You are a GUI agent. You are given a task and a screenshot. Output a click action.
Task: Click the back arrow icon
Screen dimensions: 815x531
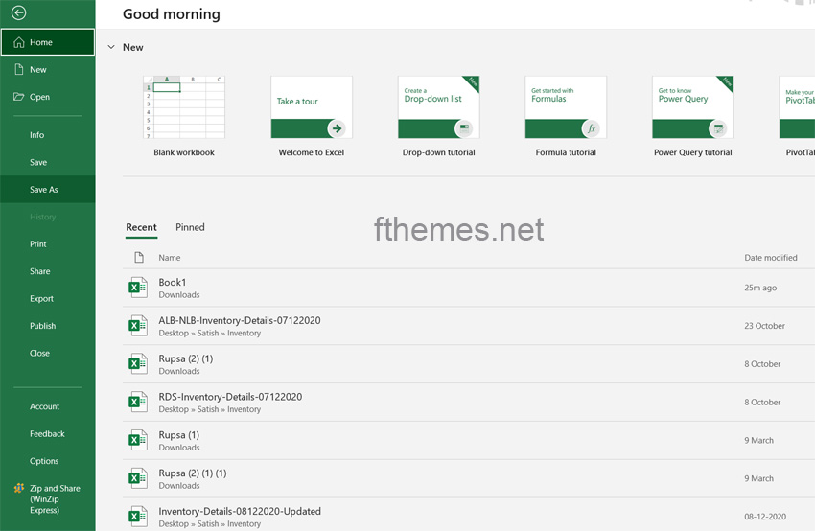(19, 12)
